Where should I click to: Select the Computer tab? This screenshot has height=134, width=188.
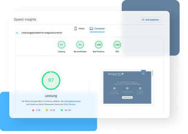[x=97, y=29]
